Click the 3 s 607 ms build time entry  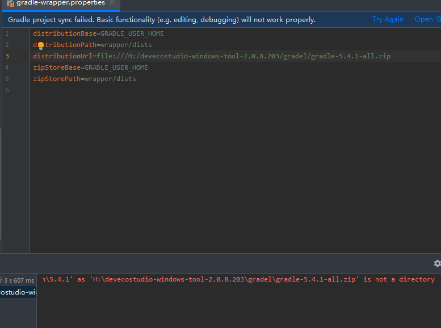coord(19,280)
